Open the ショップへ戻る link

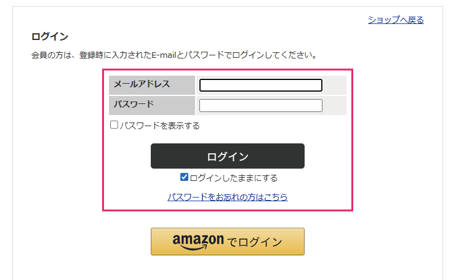tap(396, 20)
